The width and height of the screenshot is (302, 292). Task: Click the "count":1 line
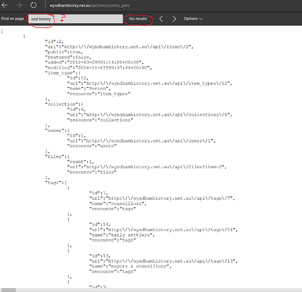tap(80, 162)
